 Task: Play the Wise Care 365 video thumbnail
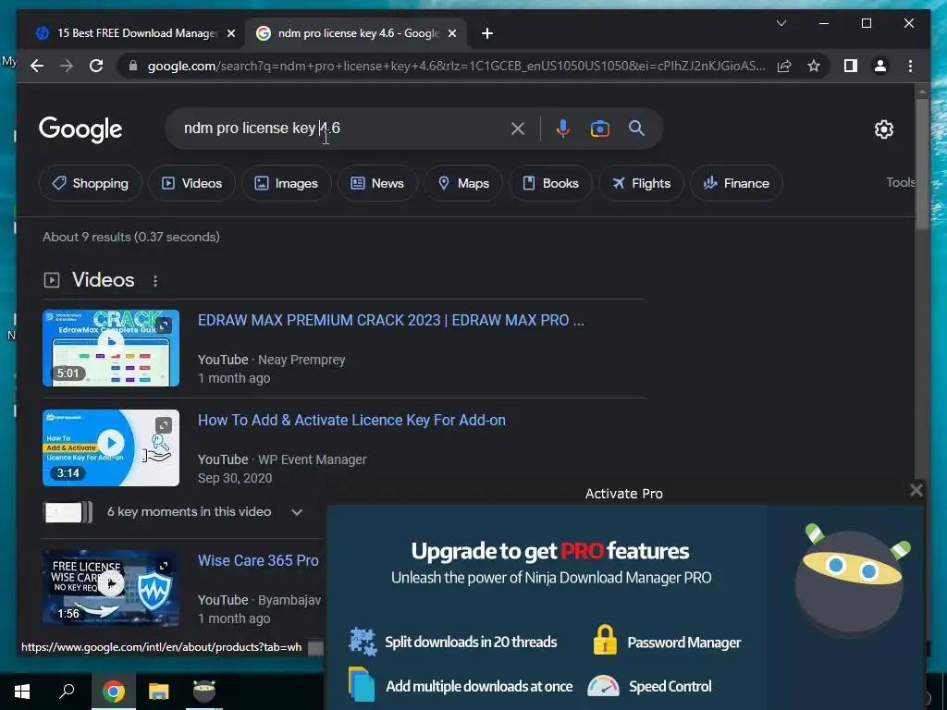coord(111,587)
